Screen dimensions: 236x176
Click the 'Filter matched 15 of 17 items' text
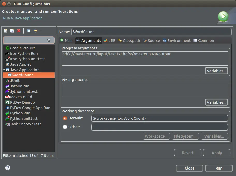[28, 155]
